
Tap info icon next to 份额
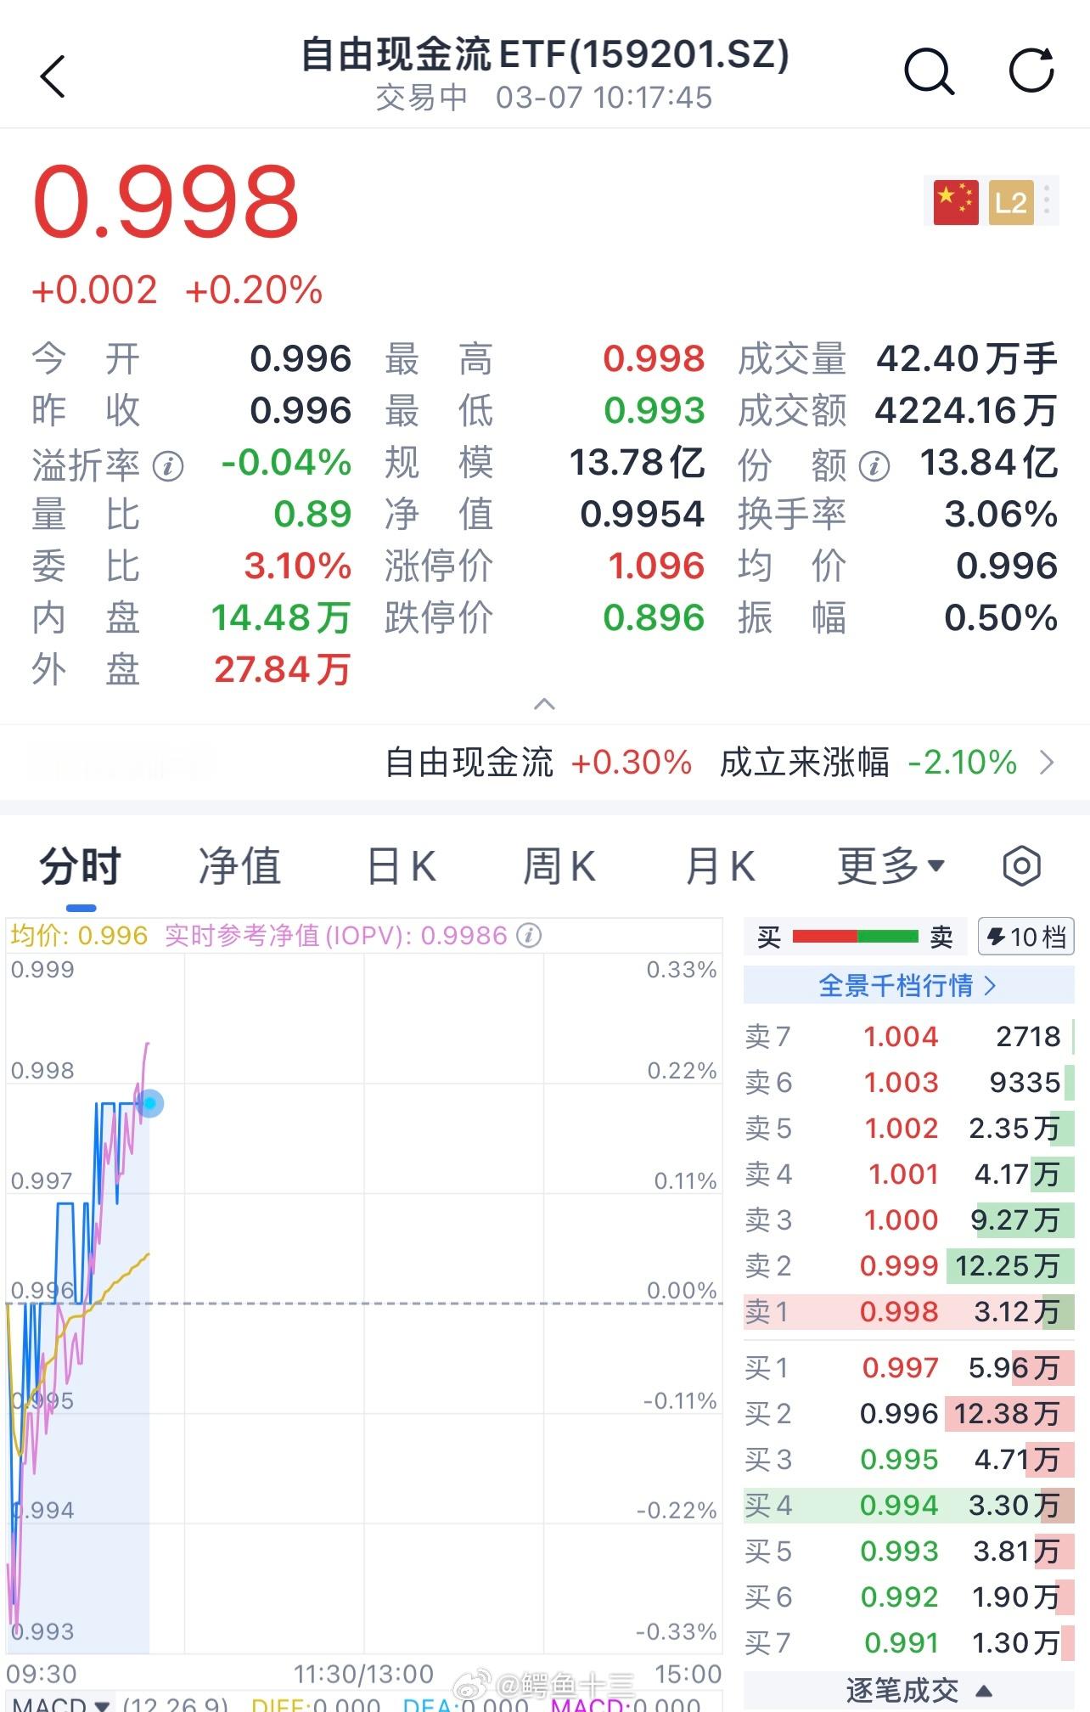(874, 465)
